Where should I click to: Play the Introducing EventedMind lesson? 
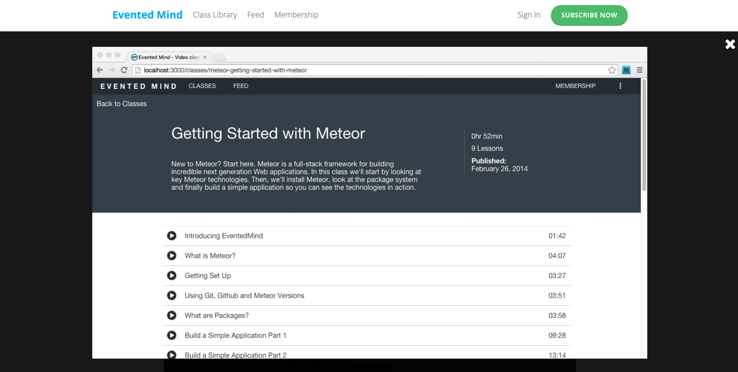(x=172, y=236)
